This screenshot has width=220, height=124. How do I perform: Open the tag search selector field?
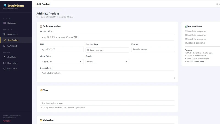[x=107, y=103]
